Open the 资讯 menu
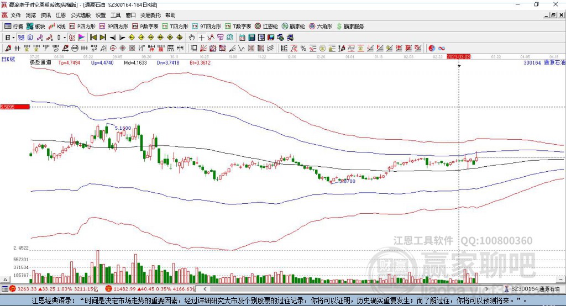The width and height of the screenshot is (566, 306). click(x=45, y=15)
